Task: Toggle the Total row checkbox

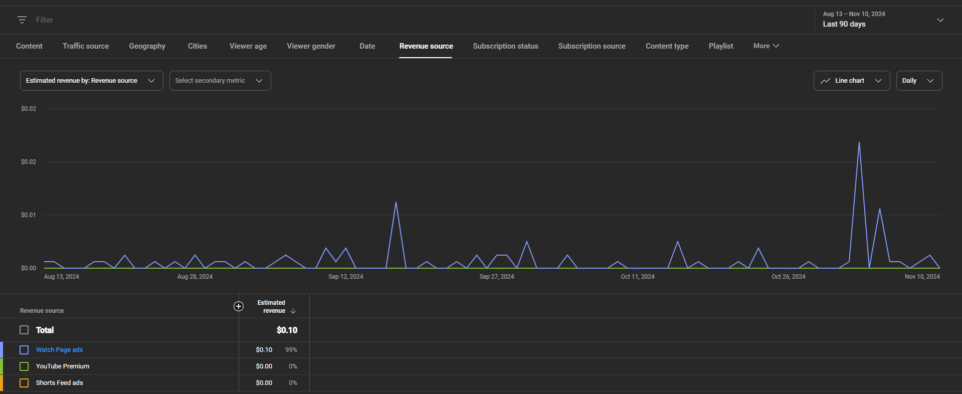Action: click(24, 330)
